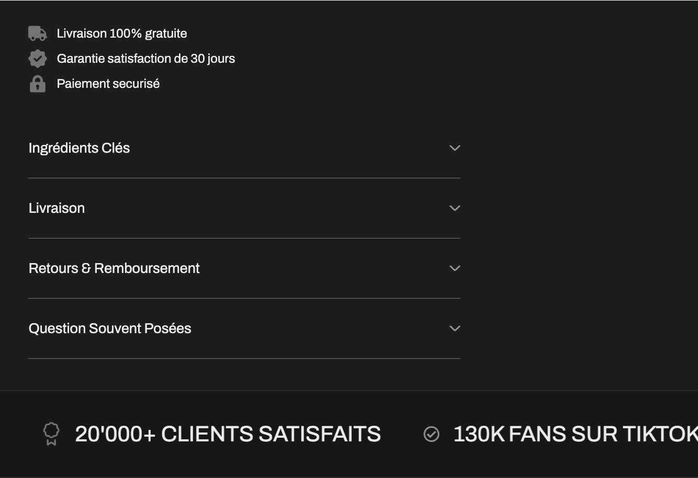Click the satisfaction guarantee badge icon
Screen dimensions: 698x478
pyautogui.click(x=37, y=59)
